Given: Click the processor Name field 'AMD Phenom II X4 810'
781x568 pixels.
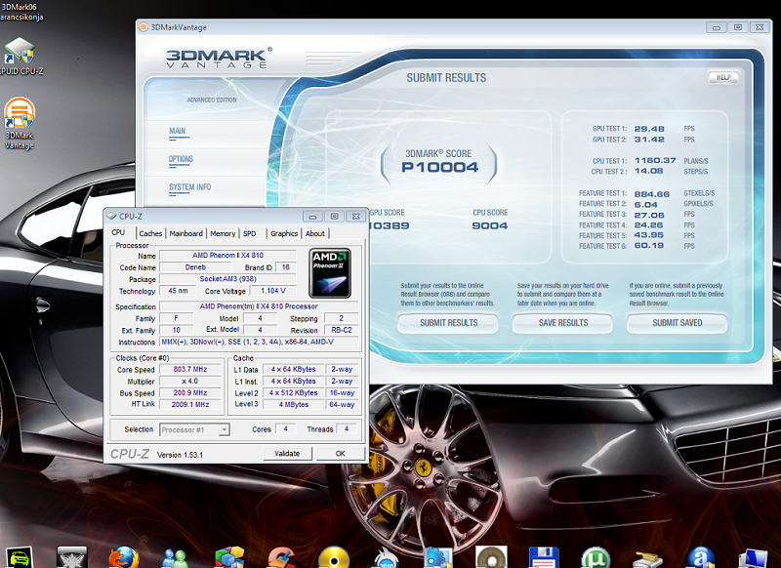Looking at the screenshot, I should pos(227,256).
